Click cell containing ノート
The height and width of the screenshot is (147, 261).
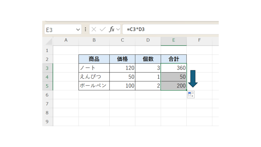tap(94, 68)
